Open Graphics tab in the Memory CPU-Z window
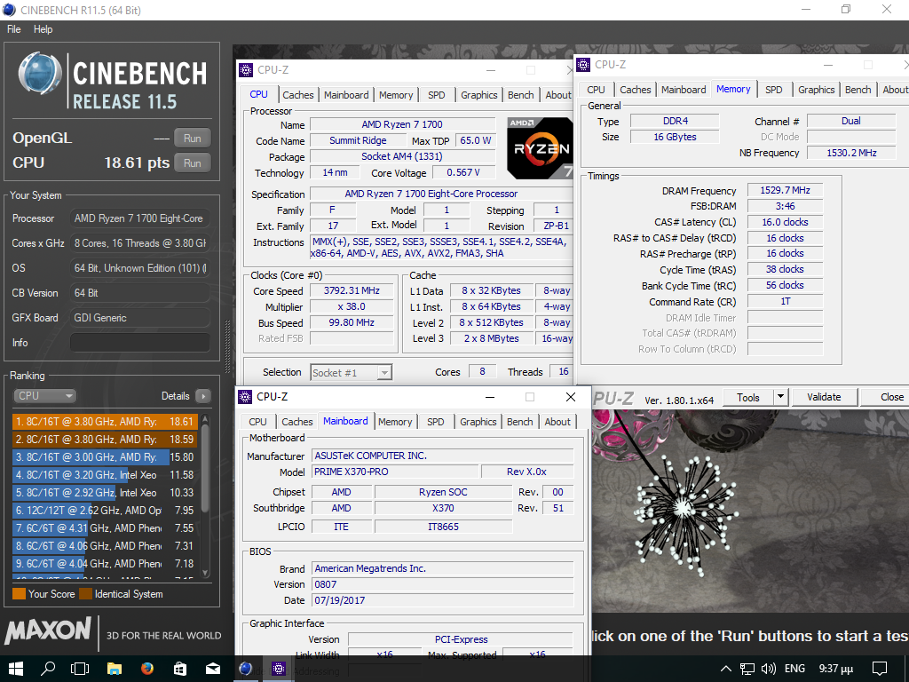Screen dimensions: 909x682 tap(817, 90)
